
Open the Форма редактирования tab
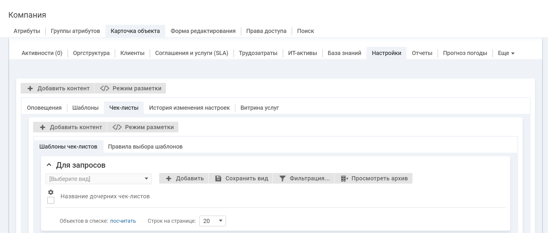[x=203, y=31]
